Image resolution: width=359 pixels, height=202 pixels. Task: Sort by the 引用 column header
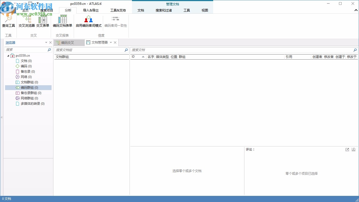tap(298, 57)
